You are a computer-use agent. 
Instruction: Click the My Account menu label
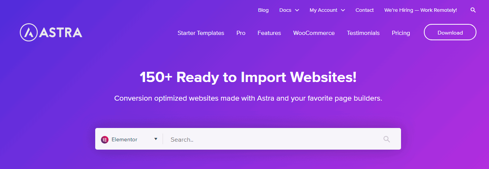tap(323, 10)
